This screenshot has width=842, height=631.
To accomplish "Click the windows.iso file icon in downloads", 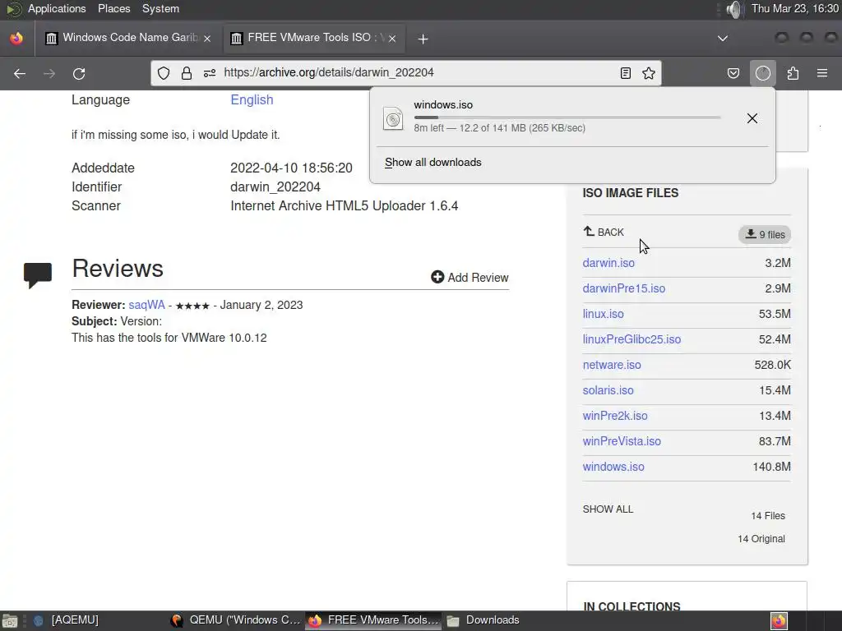I will tap(392, 118).
